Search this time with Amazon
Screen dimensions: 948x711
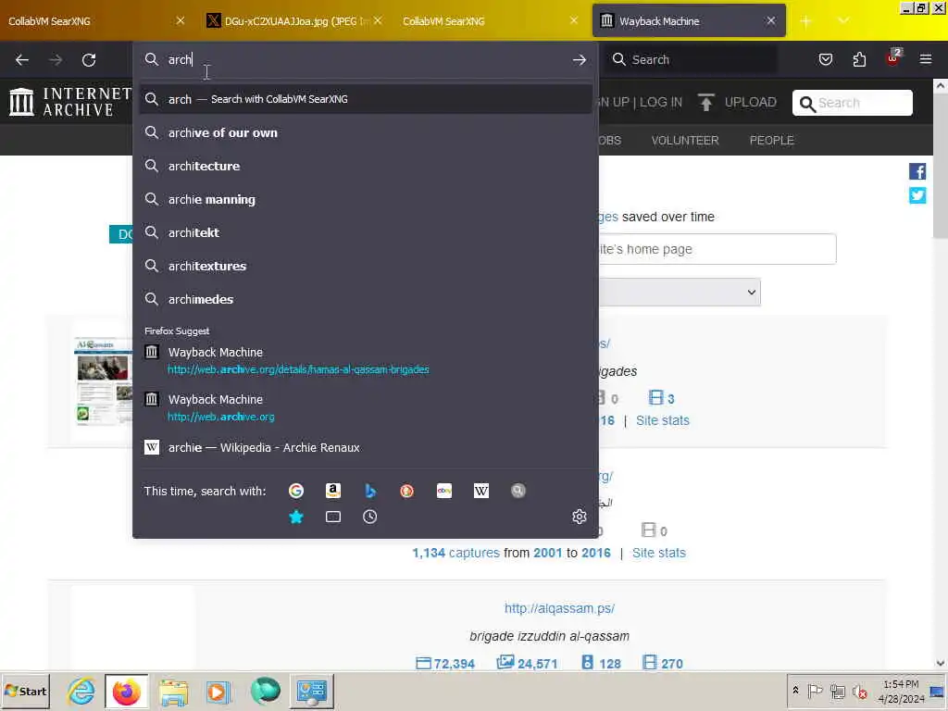point(333,491)
